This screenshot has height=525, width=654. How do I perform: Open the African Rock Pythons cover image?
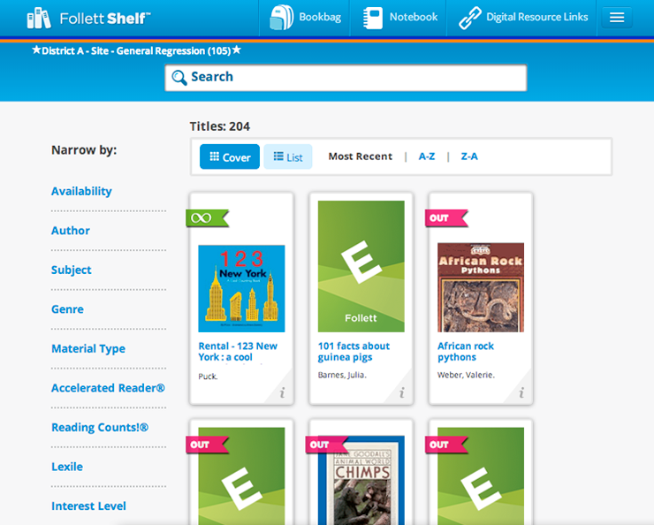pyautogui.click(x=481, y=287)
